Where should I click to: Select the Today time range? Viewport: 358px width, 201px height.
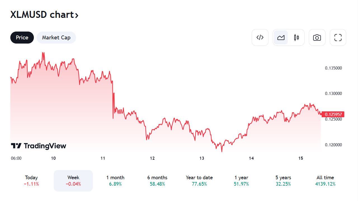click(x=31, y=181)
